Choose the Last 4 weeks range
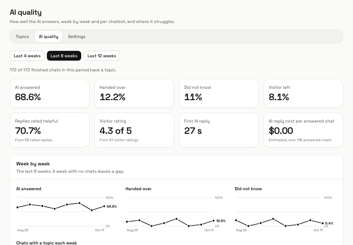The image size is (353, 245). coord(27,56)
